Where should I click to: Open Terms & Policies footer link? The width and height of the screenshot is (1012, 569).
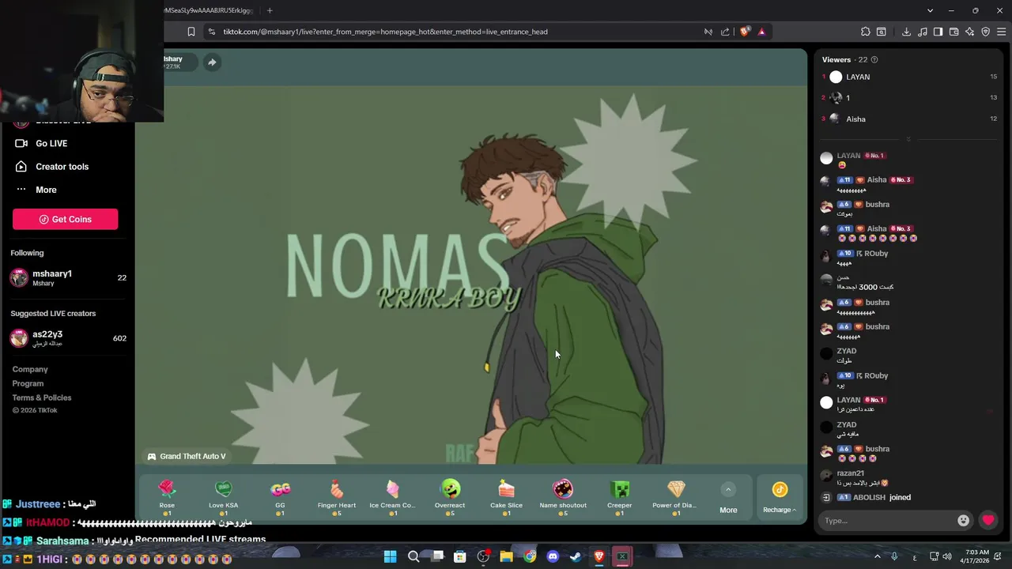(42, 398)
